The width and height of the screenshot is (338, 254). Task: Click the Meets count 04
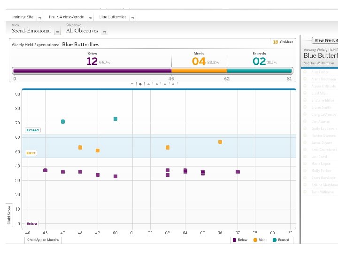coord(199,61)
